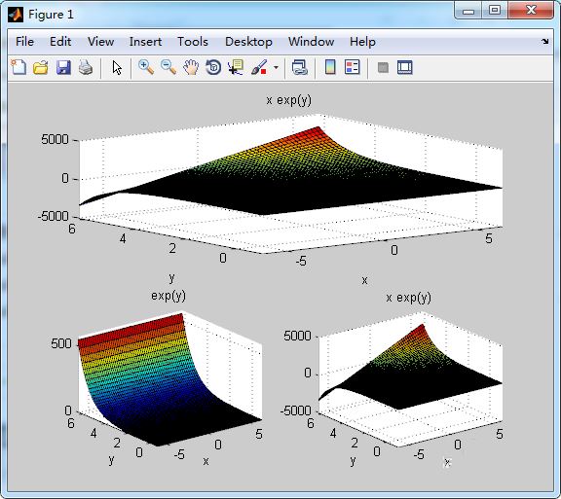The image size is (561, 499).
Task: Open the View menu
Action: click(100, 42)
